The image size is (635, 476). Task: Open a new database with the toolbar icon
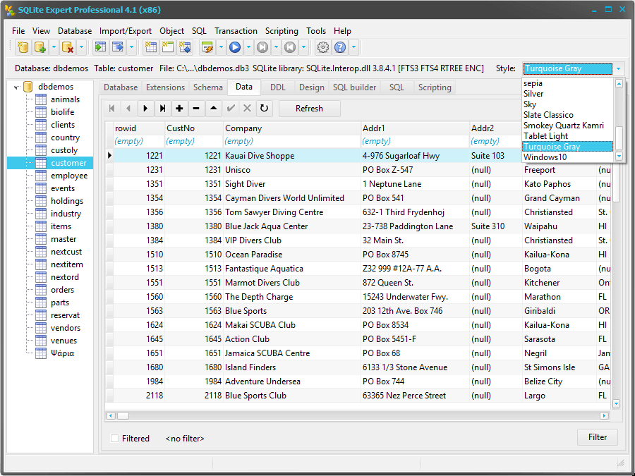click(23, 47)
